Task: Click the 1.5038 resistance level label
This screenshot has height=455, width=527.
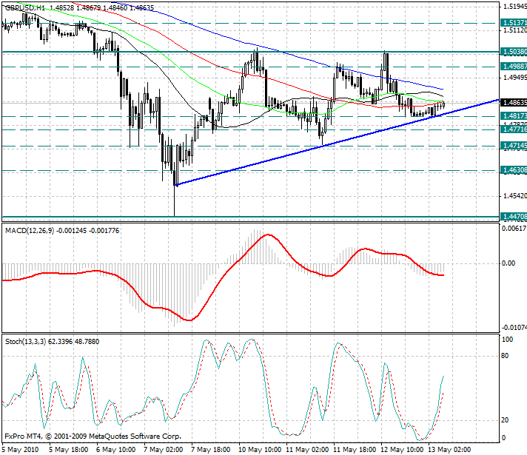Action: (x=514, y=52)
